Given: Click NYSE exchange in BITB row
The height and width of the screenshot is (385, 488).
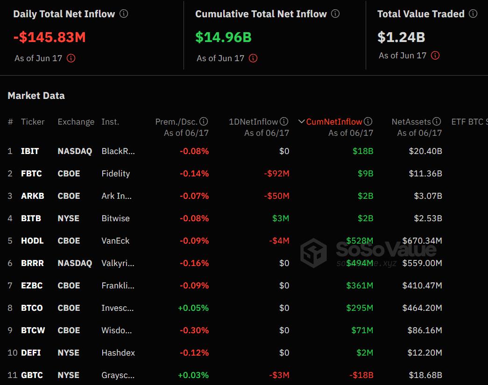Looking at the screenshot, I should pos(69,218).
